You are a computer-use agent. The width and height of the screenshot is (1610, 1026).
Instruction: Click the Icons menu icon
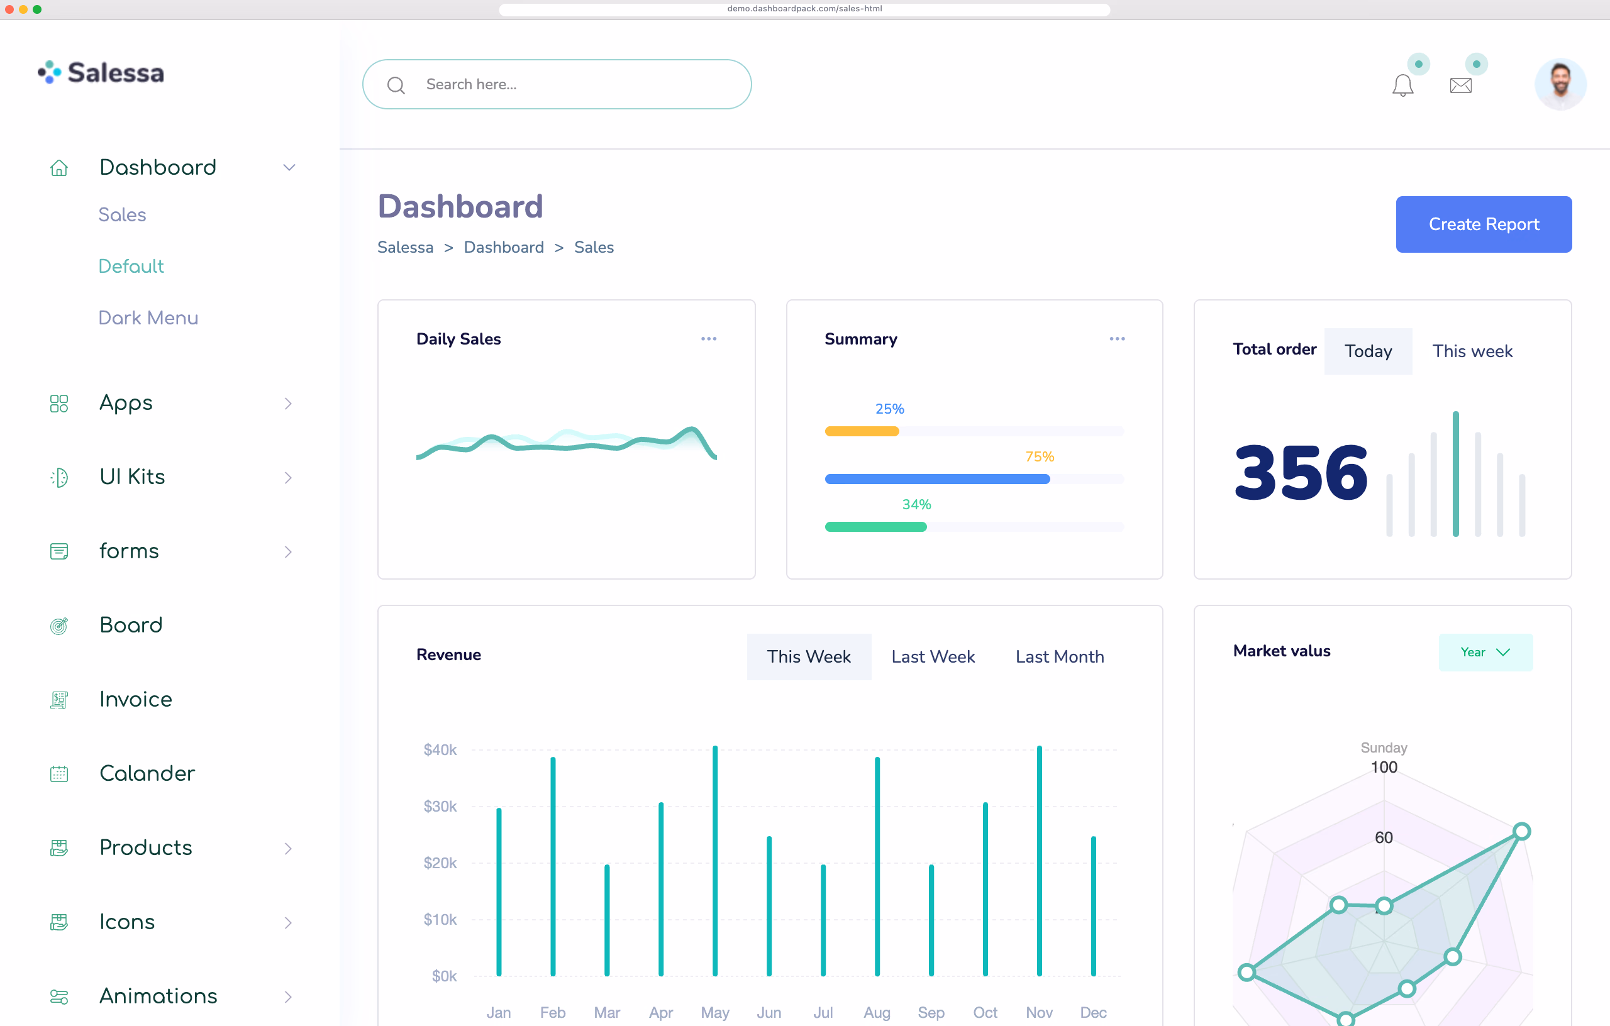coord(59,922)
